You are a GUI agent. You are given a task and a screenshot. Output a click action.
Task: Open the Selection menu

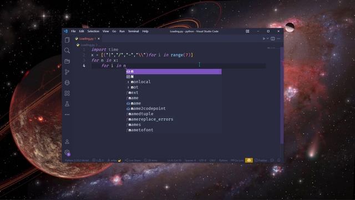point(93,31)
